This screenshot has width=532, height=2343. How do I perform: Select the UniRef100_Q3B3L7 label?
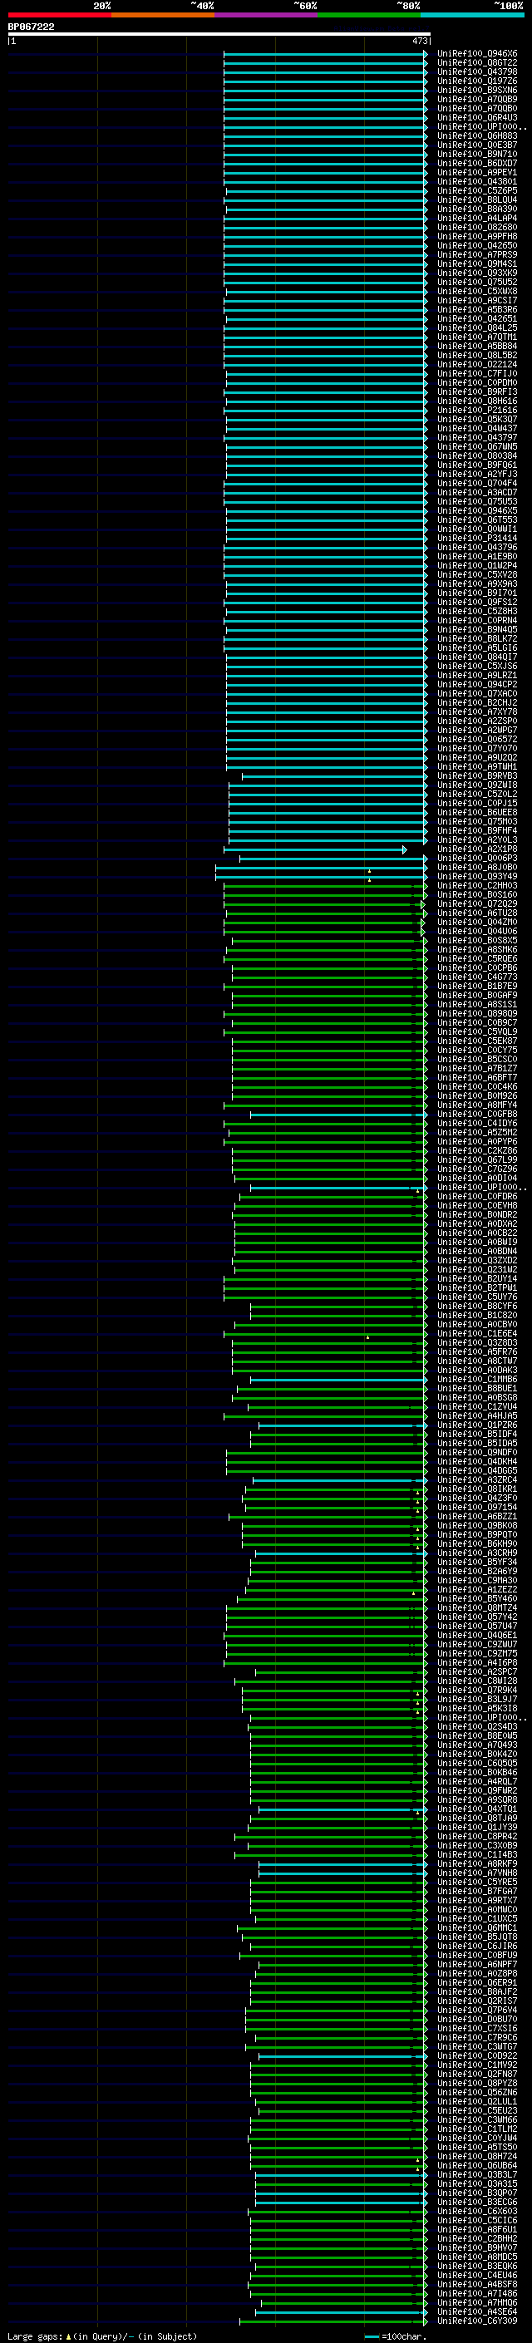click(477, 2175)
